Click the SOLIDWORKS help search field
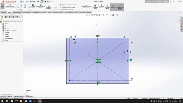This screenshot has width=183, height=103. tap(157, 1)
